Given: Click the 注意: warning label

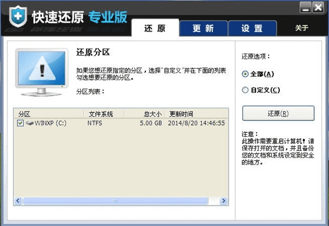Looking at the screenshot, I should (x=249, y=134).
